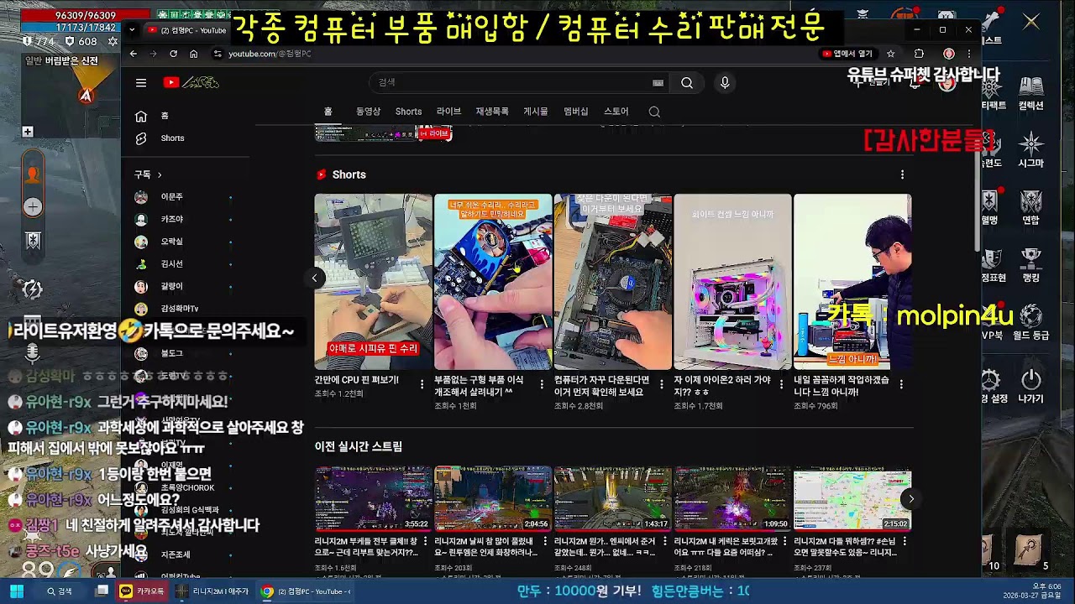Image resolution: width=1075 pixels, height=604 pixels.
Task: Click the Chrome address bar URL
Action: tap(270, 54)
